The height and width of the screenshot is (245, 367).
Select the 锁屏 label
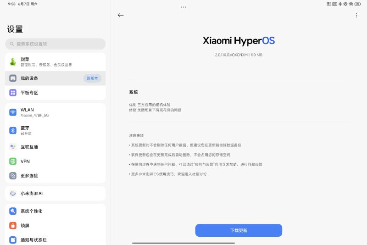(x=25, y=226)
